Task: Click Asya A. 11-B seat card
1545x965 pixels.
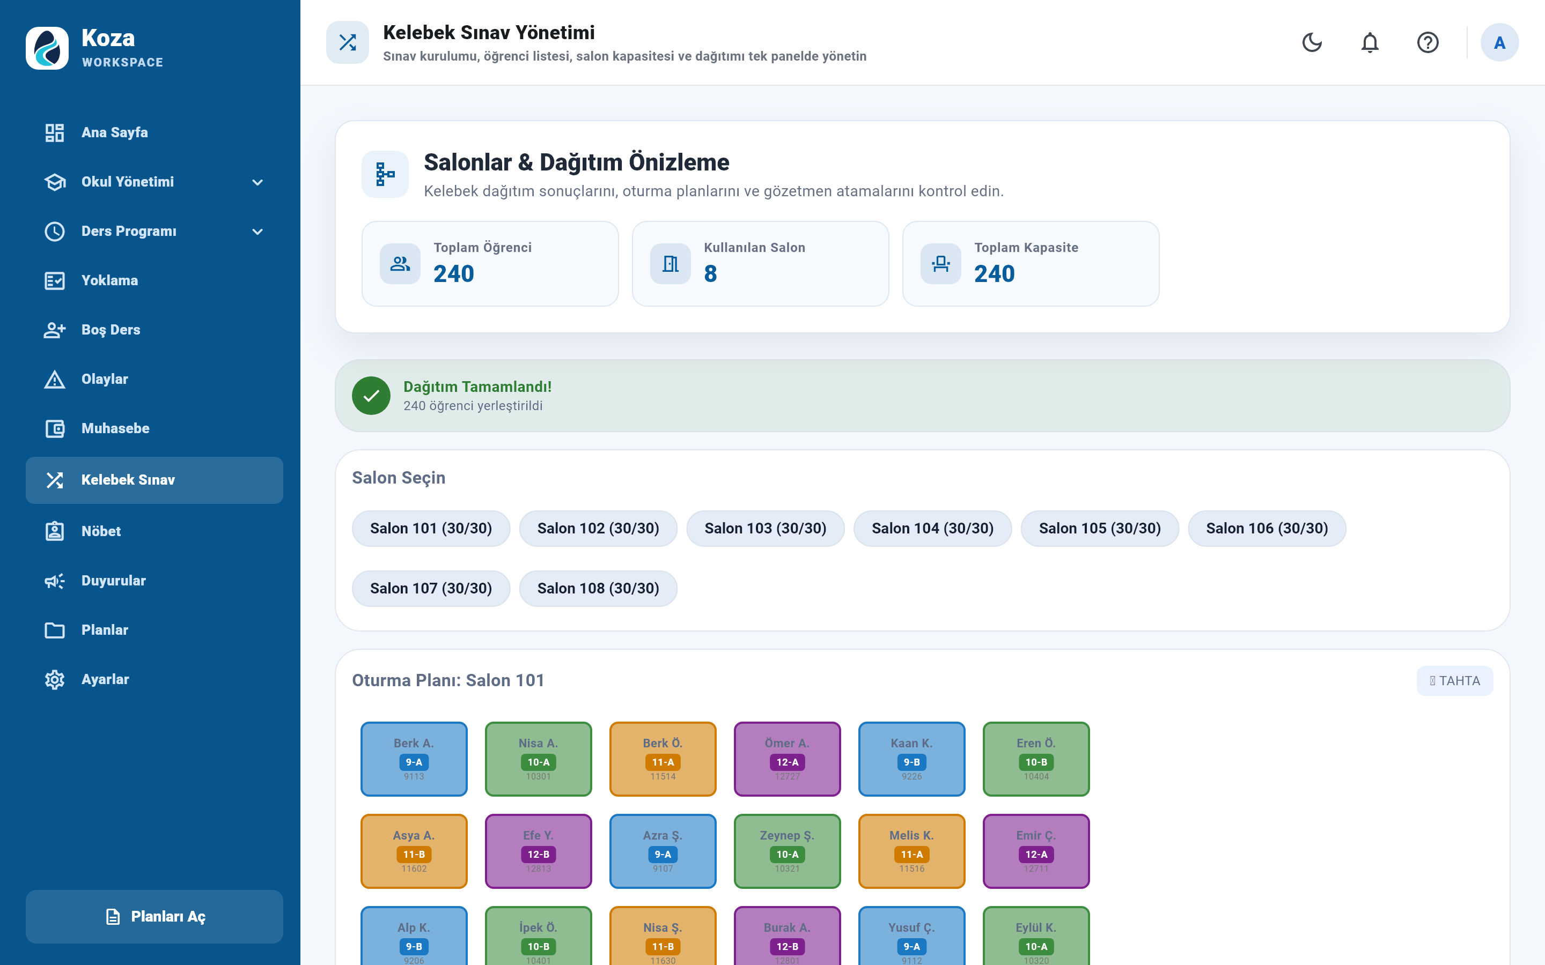Action: 414,851
